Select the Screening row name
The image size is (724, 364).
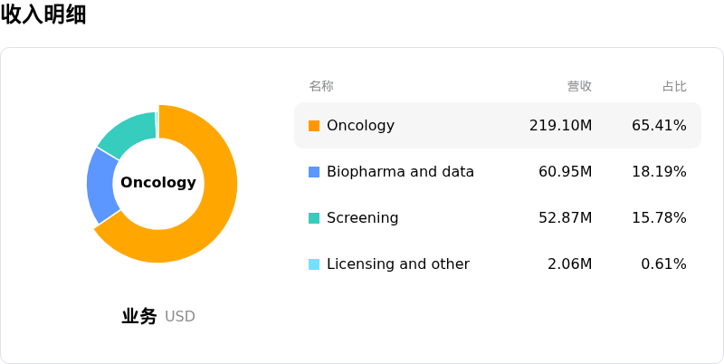363,218
